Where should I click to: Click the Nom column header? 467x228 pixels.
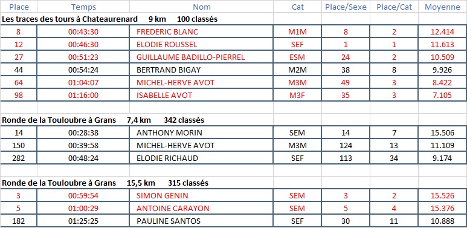[202, 7]
